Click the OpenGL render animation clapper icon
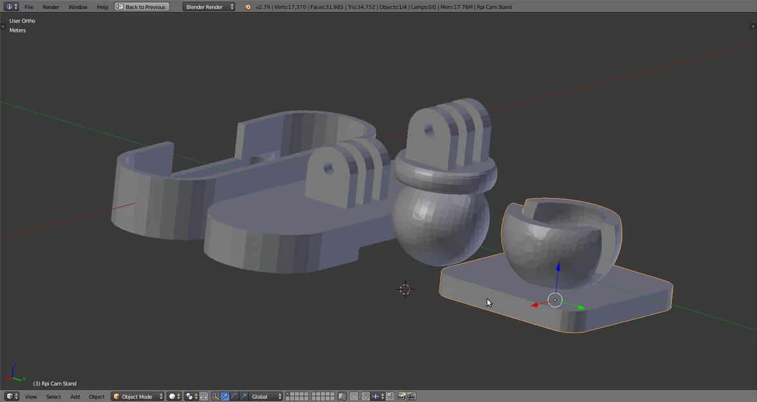 [x=411, y=397]
